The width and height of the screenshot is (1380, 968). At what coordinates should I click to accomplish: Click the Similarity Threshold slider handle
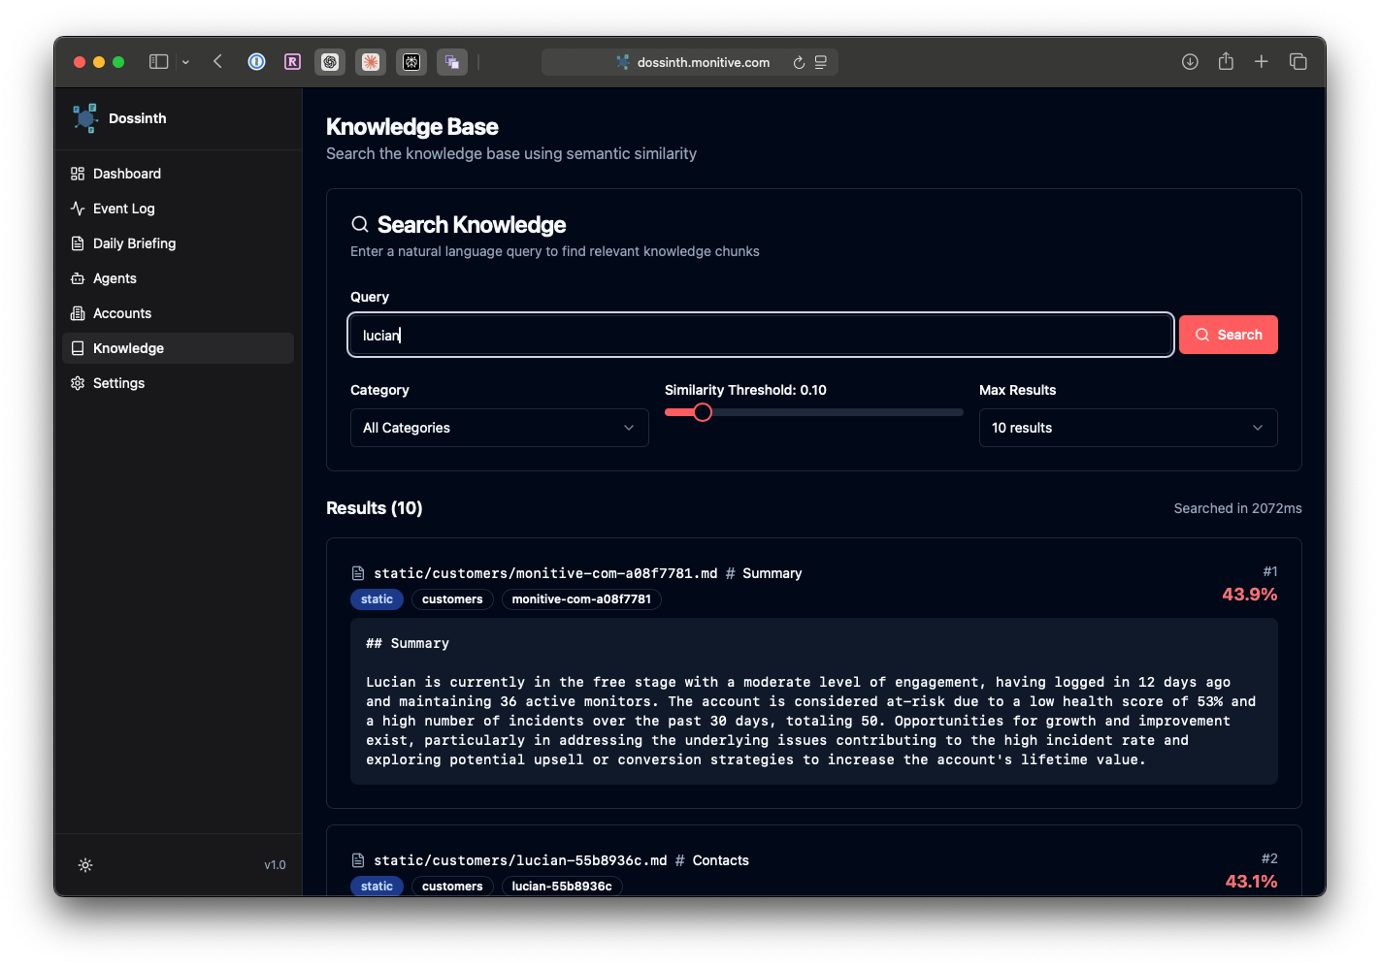point(703,412)
